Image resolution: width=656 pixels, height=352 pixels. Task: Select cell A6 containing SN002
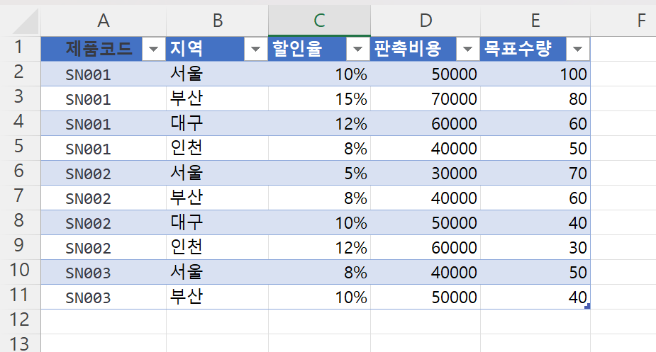104,173
